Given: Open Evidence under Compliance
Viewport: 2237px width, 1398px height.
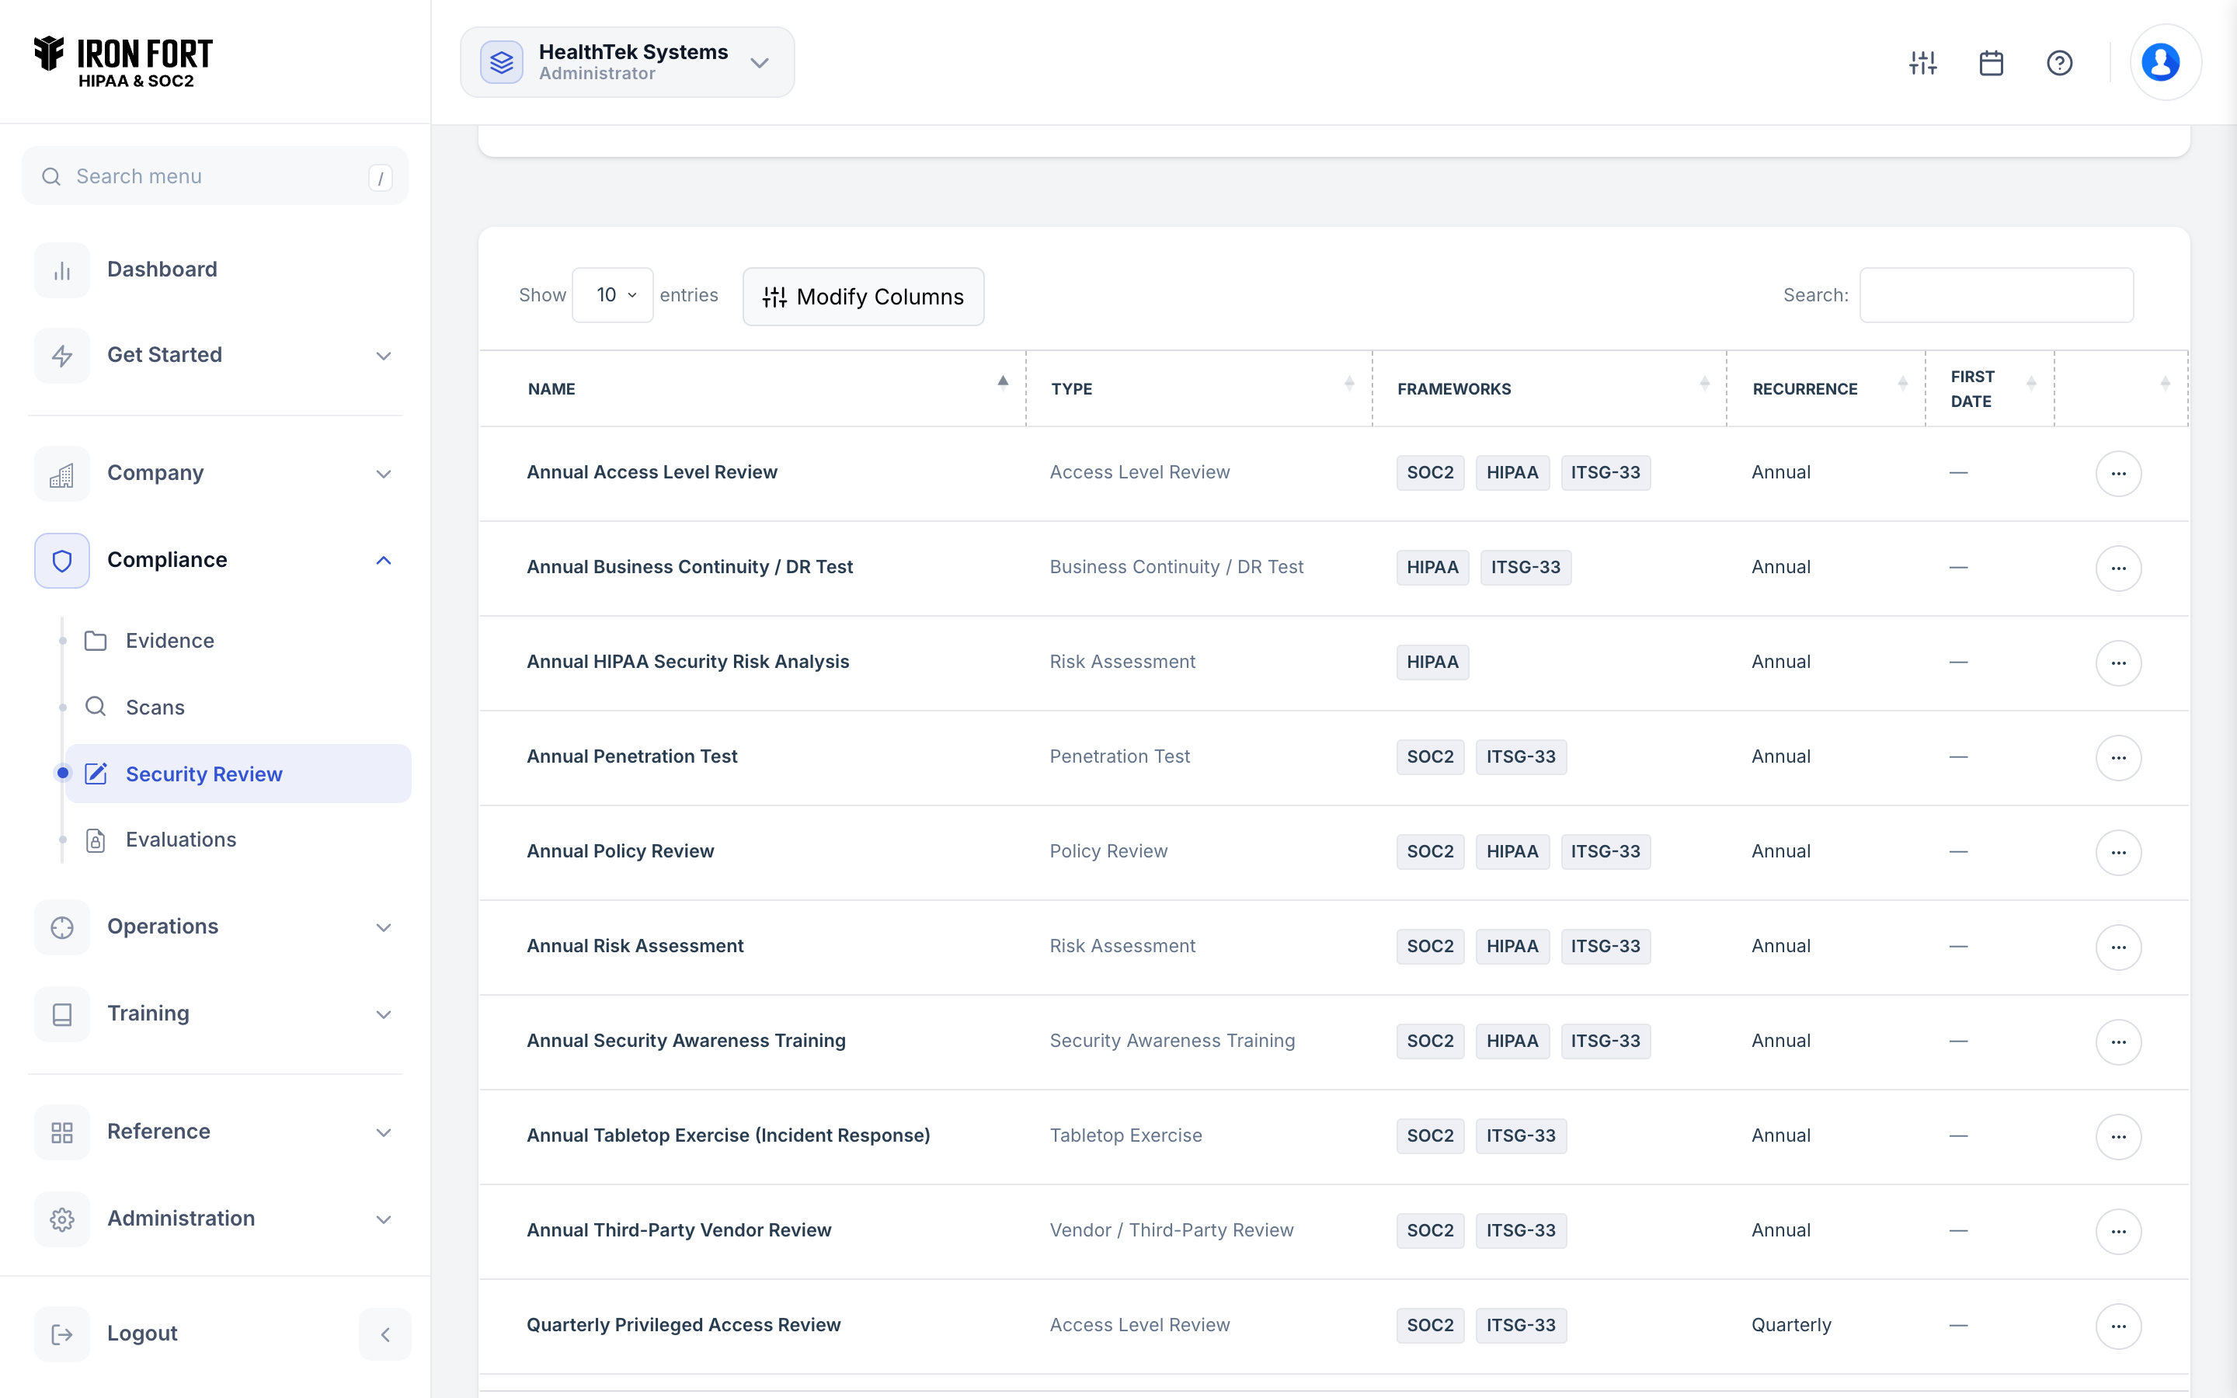Looking at the screenshot, I should (x=170, y=641).
